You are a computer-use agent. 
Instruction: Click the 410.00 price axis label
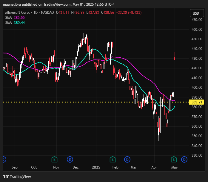[197, 78]
